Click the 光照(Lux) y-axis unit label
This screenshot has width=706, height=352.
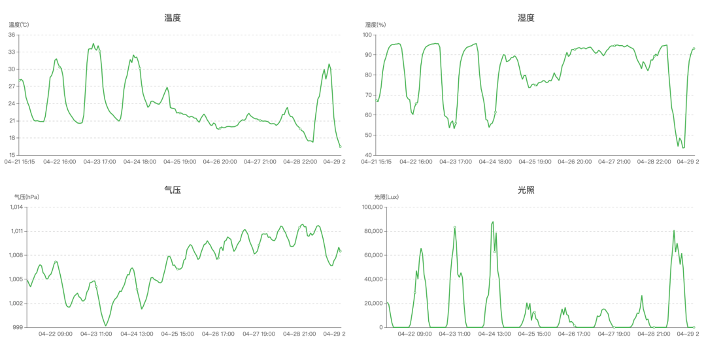point(386,197)
